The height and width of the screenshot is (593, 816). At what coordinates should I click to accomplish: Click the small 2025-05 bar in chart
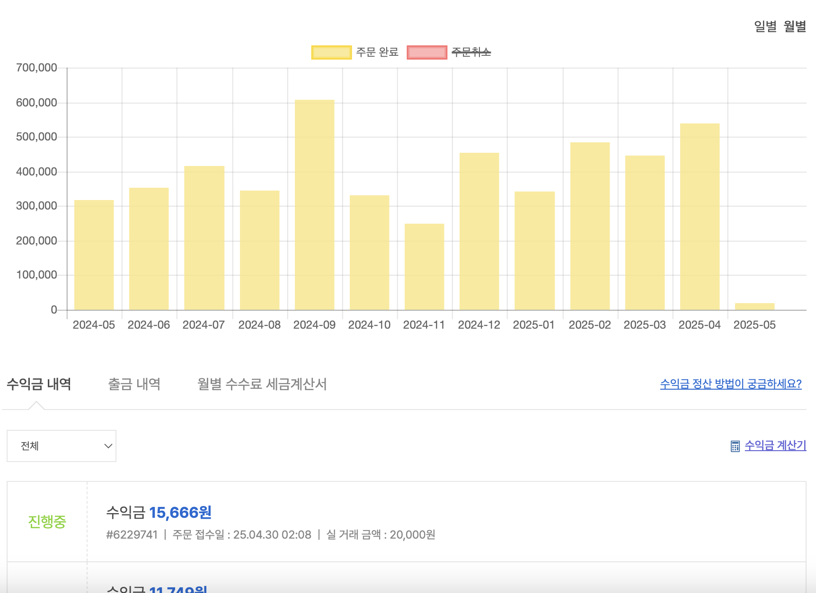pyautogui.click(x=754, y=306)
